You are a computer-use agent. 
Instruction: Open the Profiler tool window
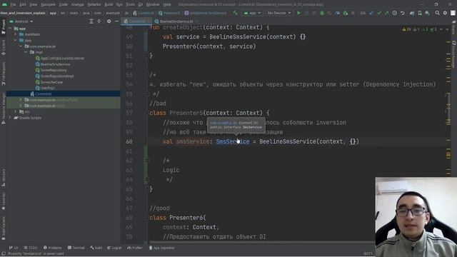pyautogui.click(x=135, y=248)
